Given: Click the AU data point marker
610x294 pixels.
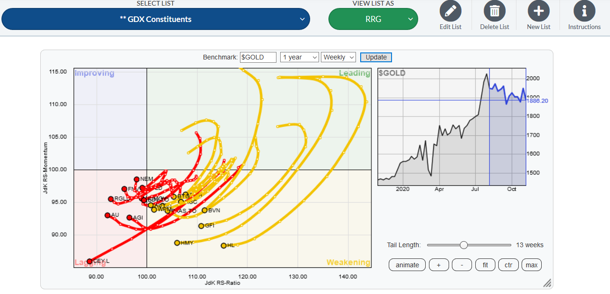Looking at the screenshot, I should coord(107,215).
